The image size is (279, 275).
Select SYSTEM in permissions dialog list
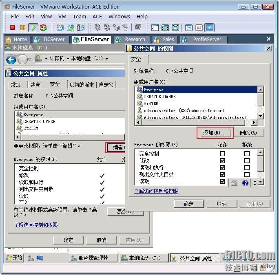[x=197, y=103]
